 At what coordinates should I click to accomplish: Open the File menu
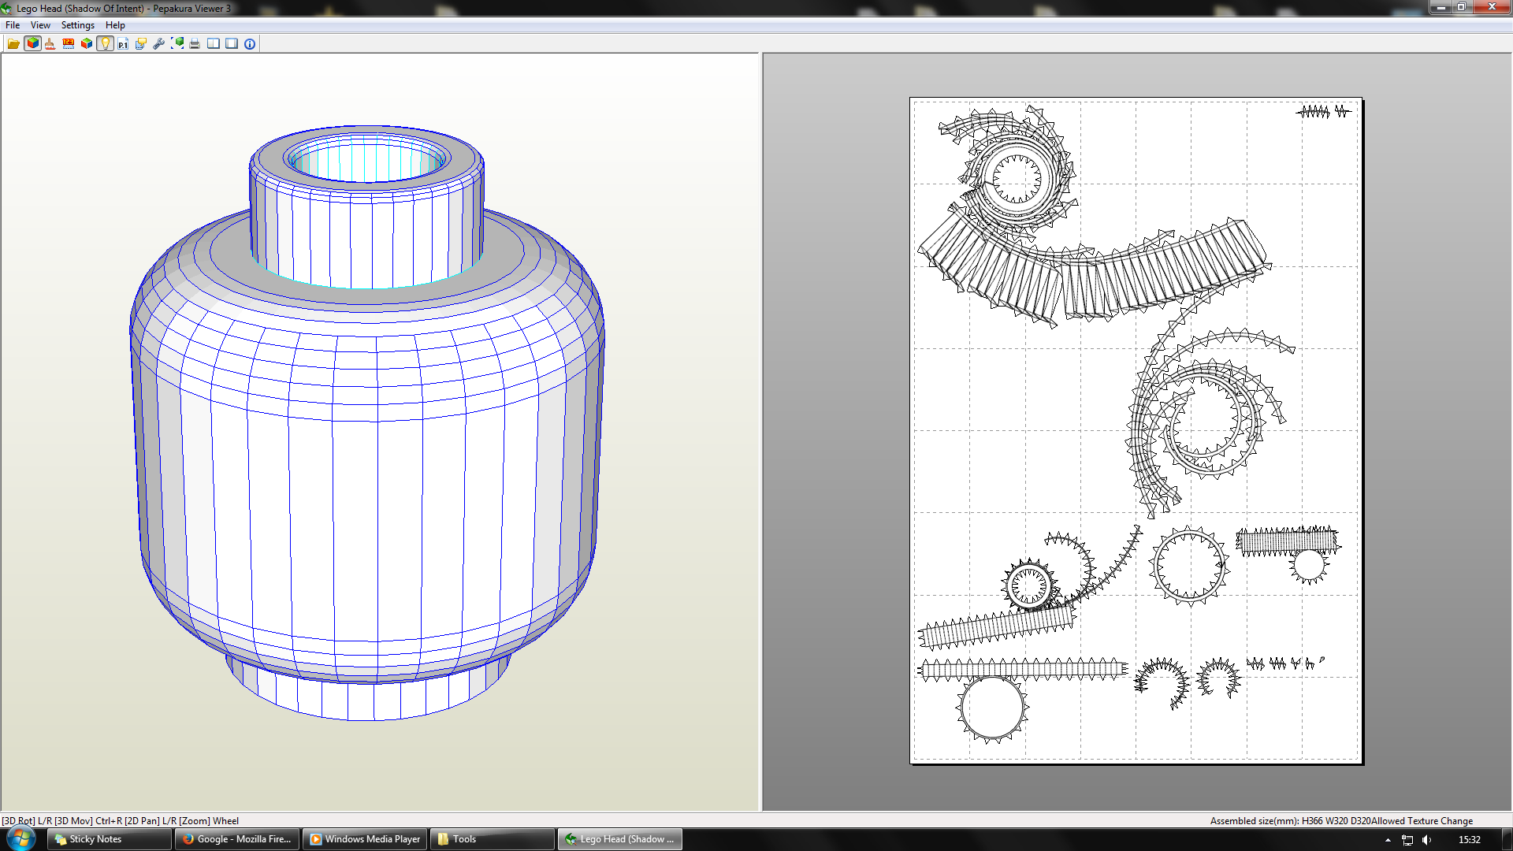(x=13, y=25)
